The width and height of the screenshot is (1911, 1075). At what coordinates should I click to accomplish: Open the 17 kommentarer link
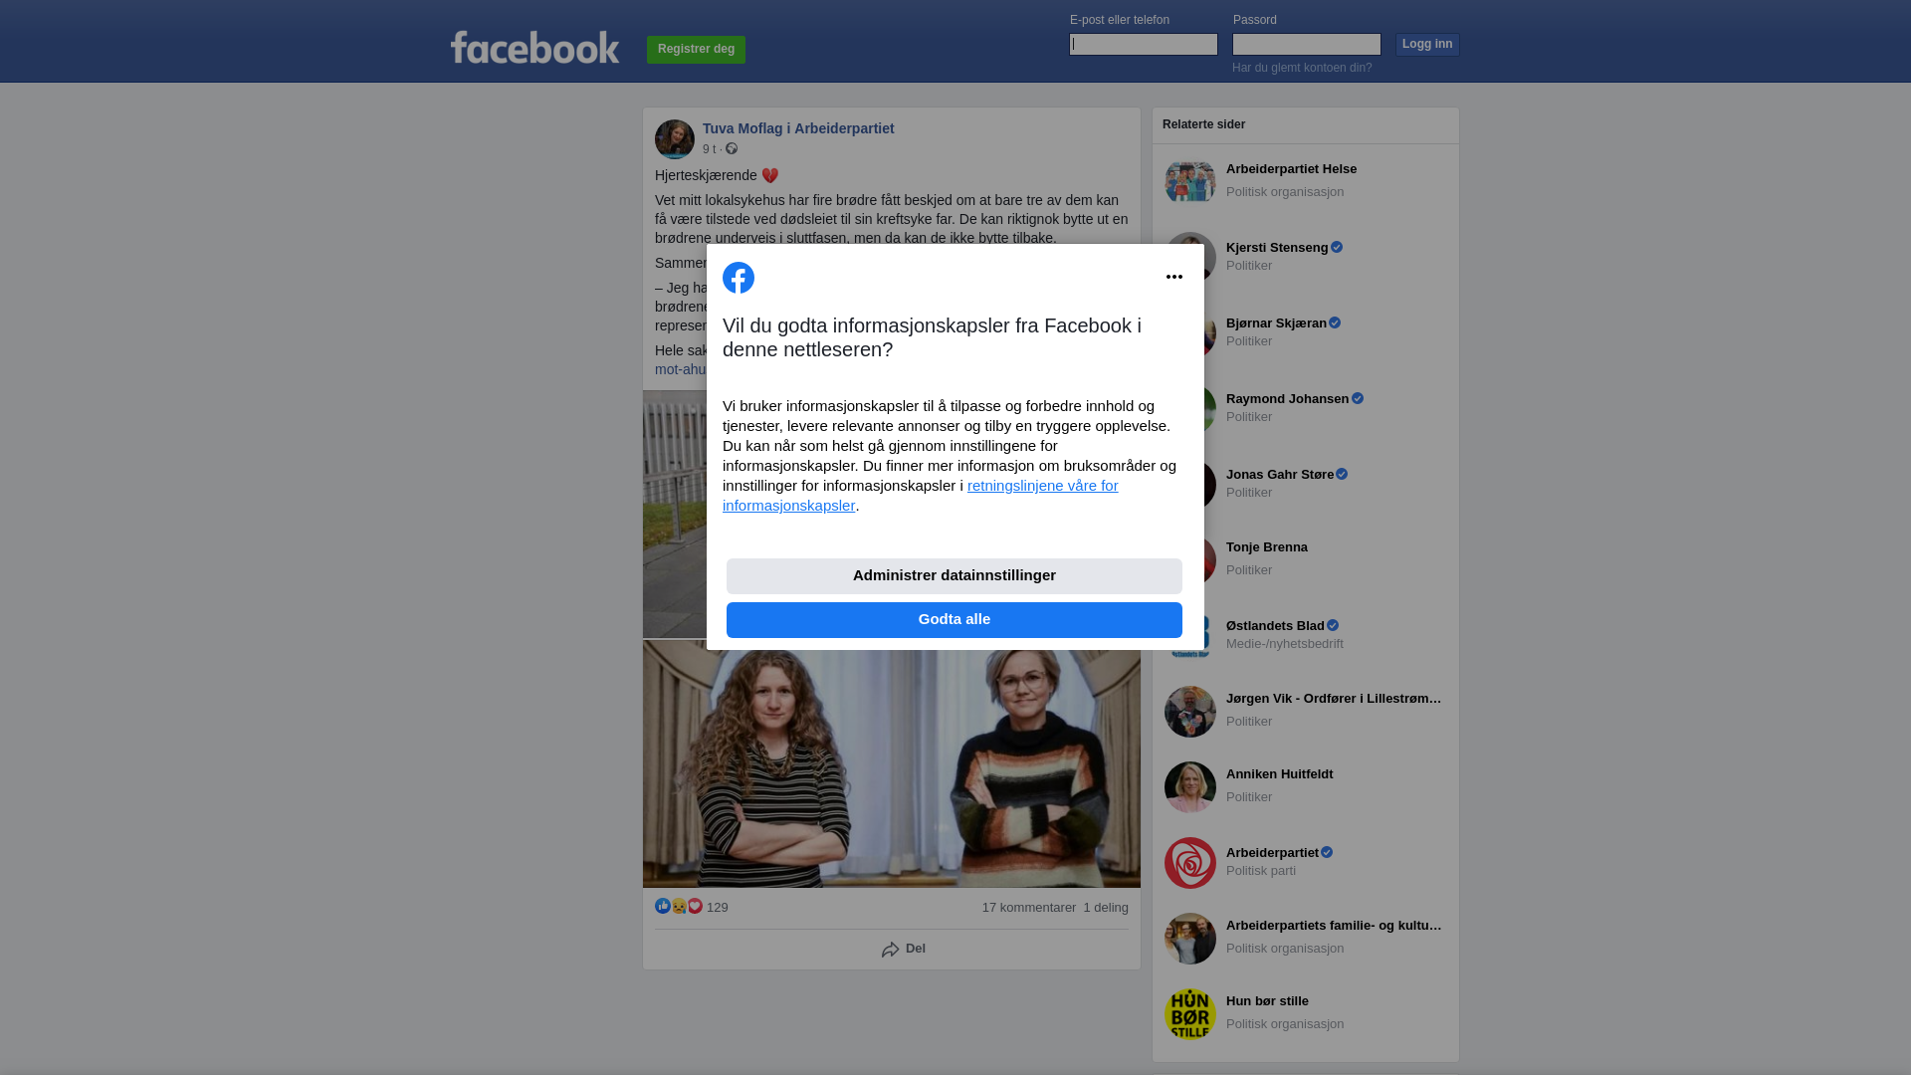[1029, 908]
